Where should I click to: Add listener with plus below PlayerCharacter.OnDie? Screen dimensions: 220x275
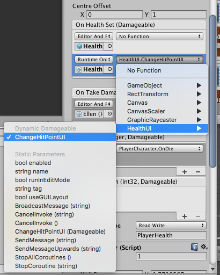185,172
